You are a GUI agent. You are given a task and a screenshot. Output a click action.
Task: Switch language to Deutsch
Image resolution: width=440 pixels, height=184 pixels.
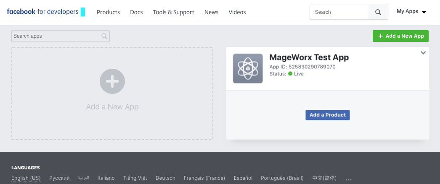165,178
